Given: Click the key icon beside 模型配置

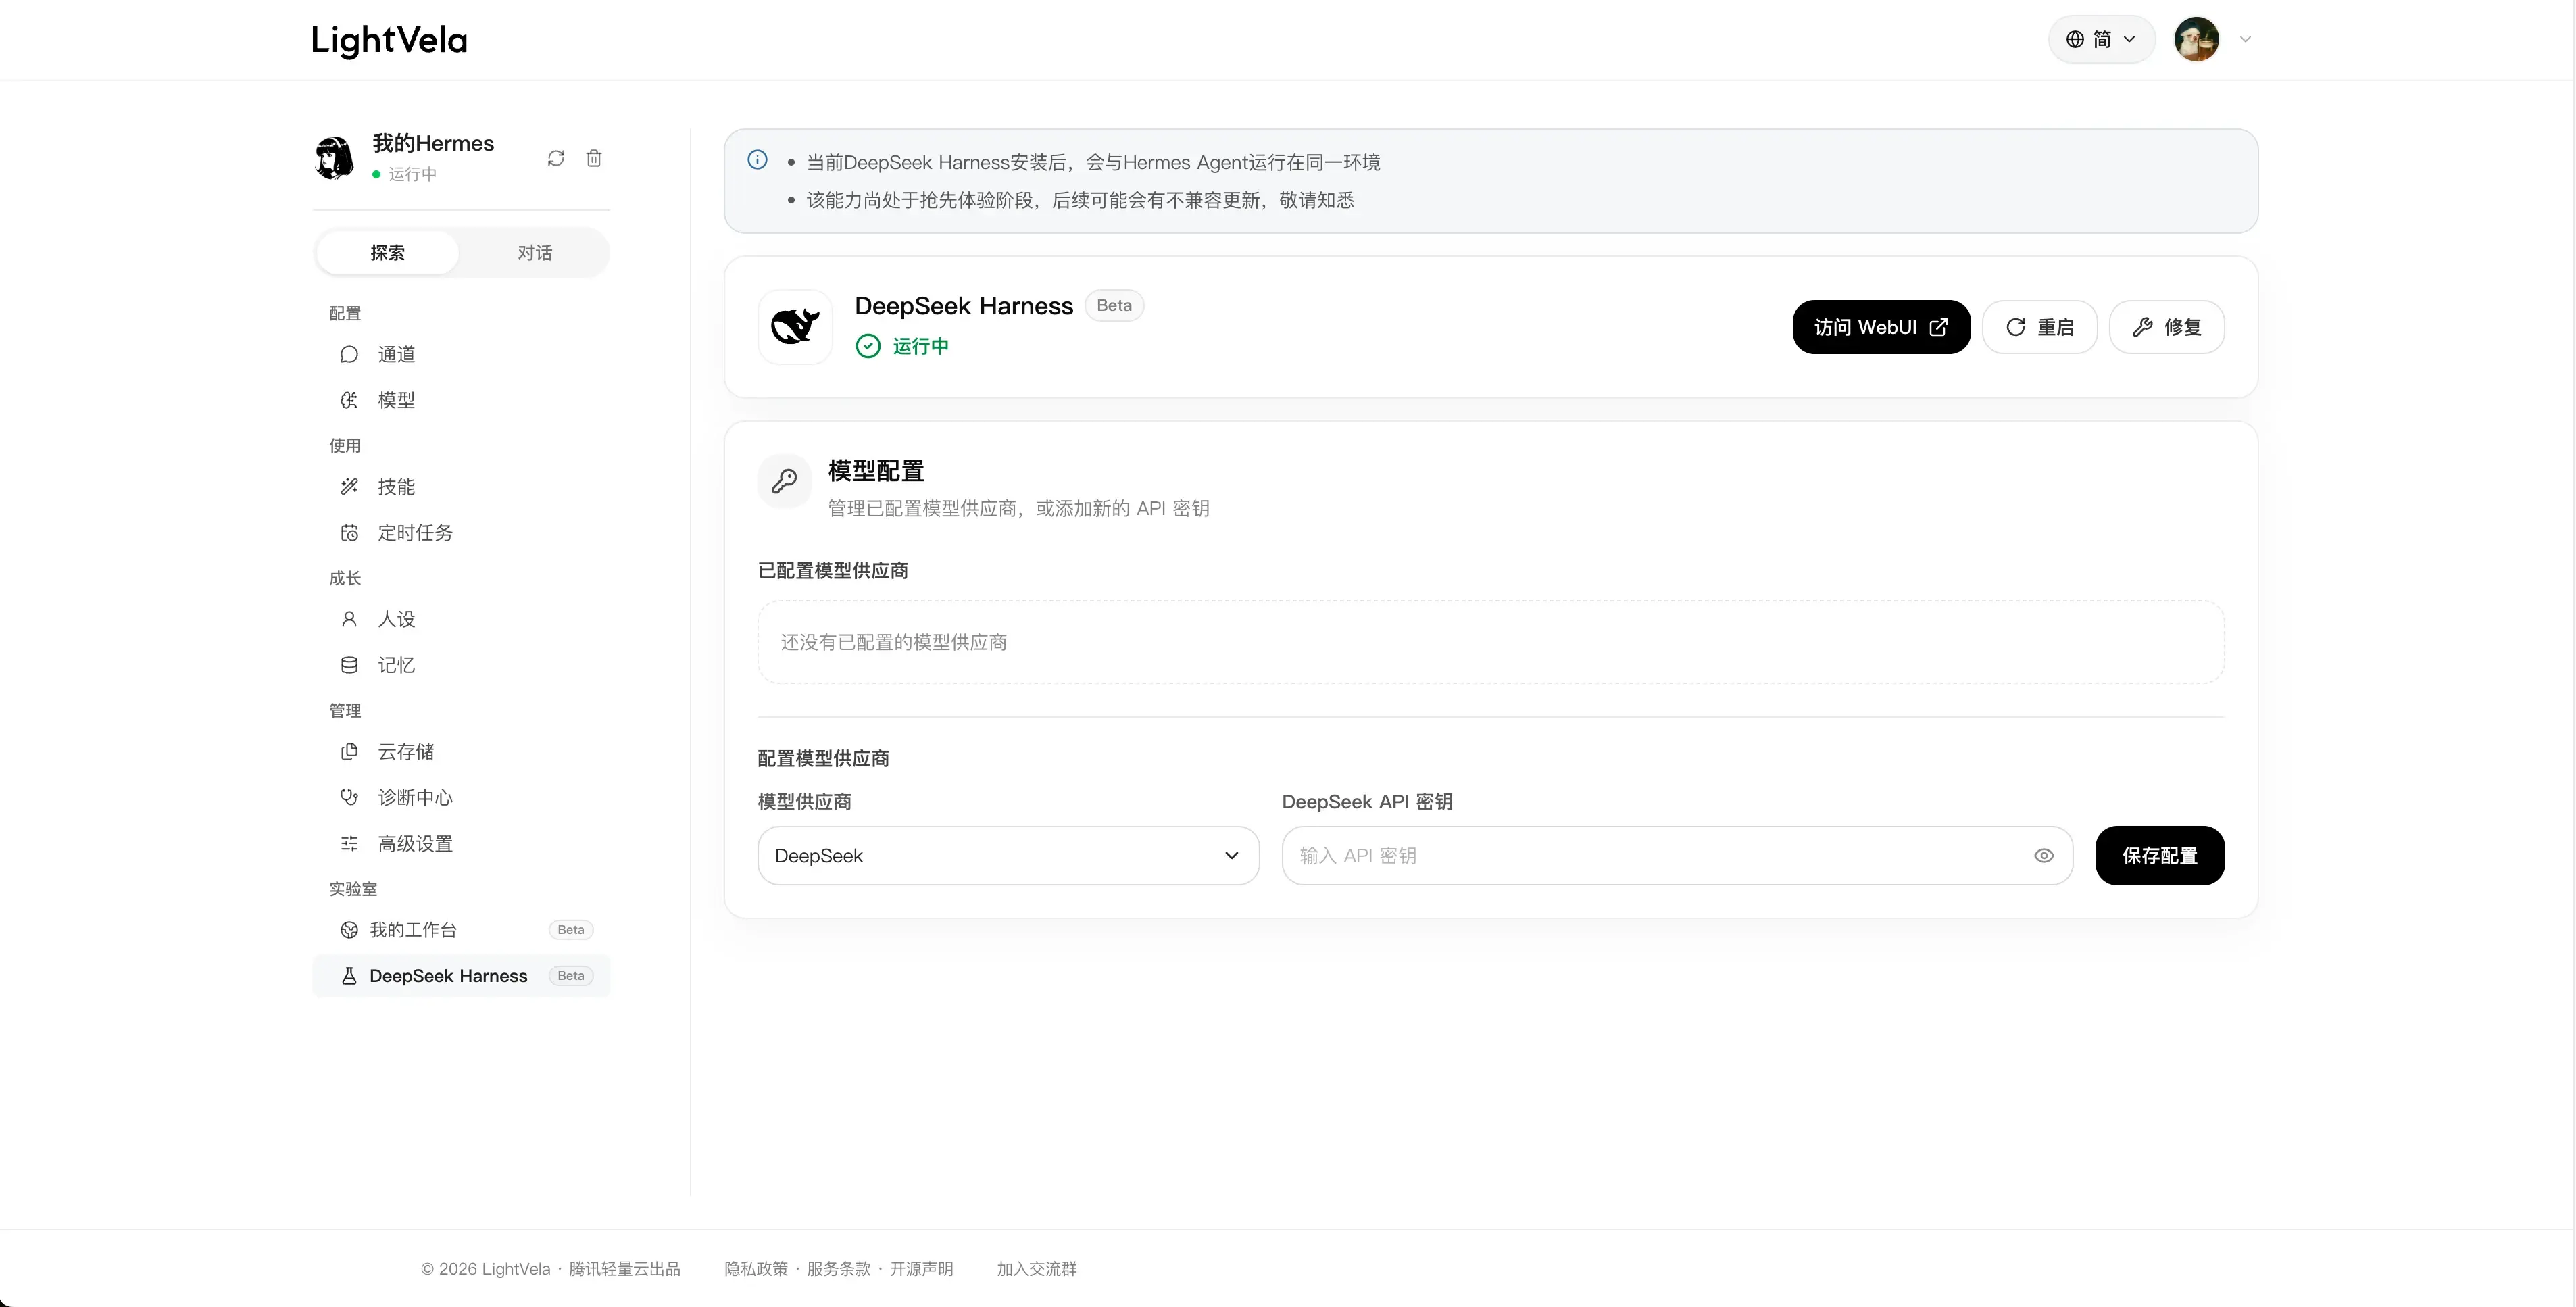Looking at the screenshot, I should click(x=785, y=482).
